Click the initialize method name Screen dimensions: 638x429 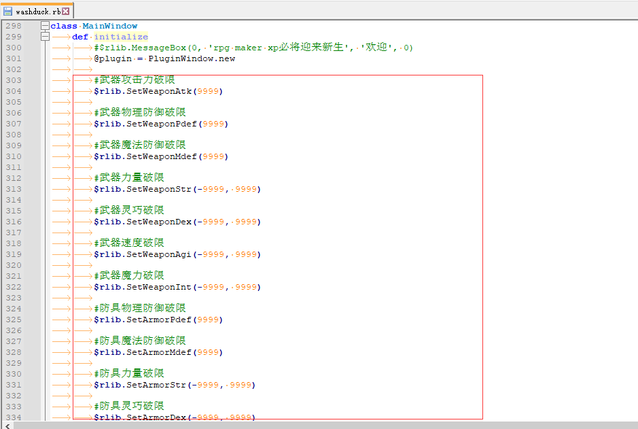[x=121, y=37]
